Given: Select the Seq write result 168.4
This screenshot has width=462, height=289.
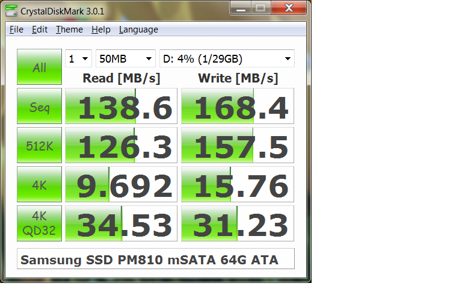Looking at the screenshot, I should pyautogui.click(x=238, y=106).
